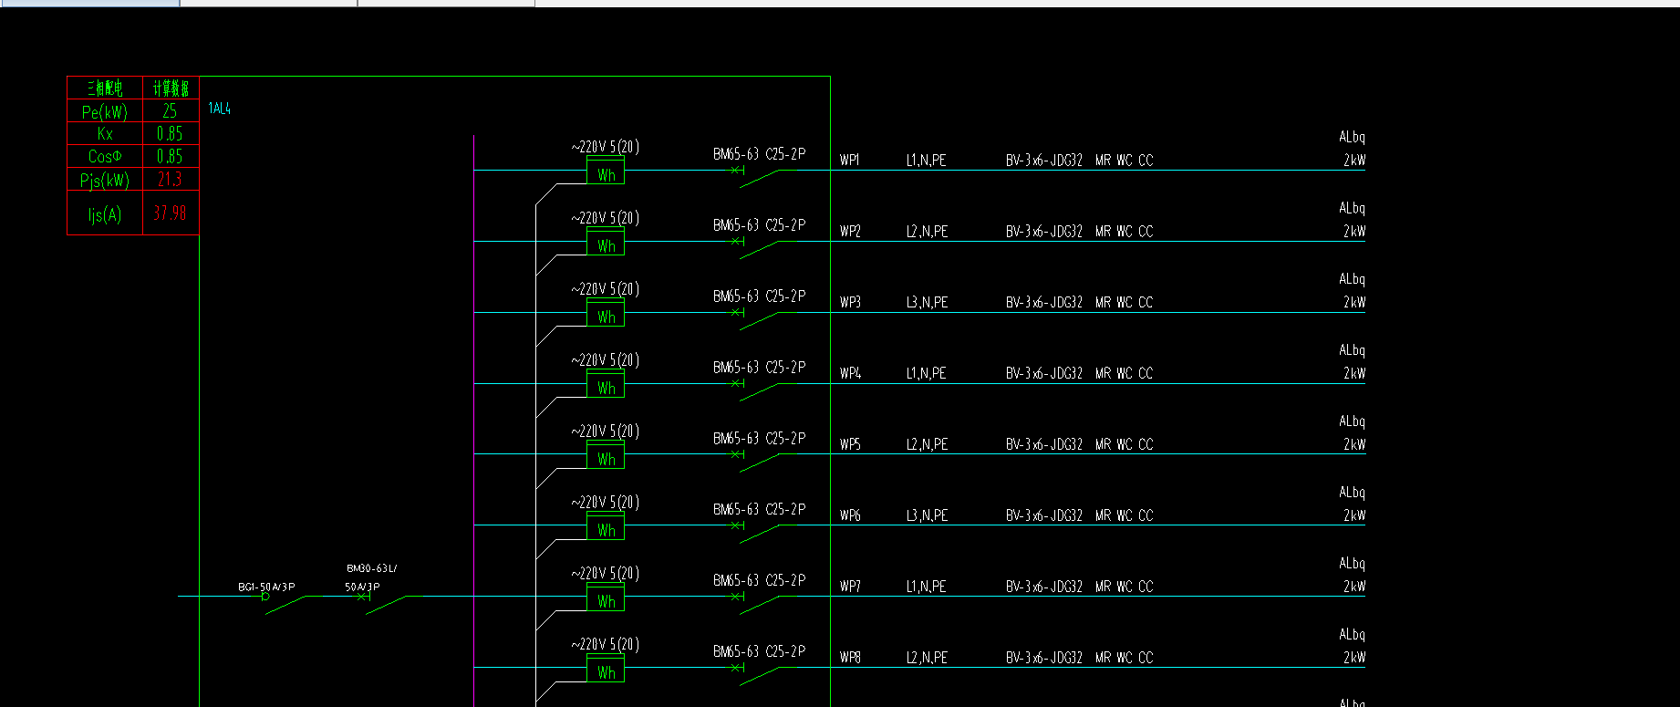This screenshot has width=1680, height=707.
Task: Click the Pjs(kW) label cell
Action: coord(105,180)
